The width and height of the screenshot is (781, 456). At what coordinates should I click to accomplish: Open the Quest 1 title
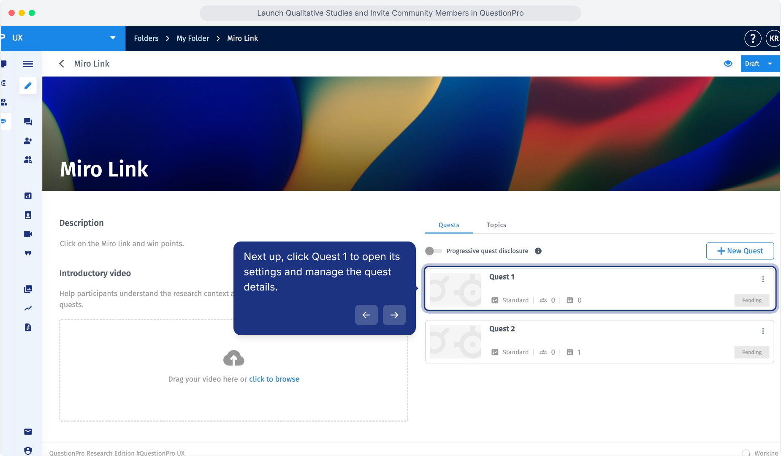pos(502,277)
